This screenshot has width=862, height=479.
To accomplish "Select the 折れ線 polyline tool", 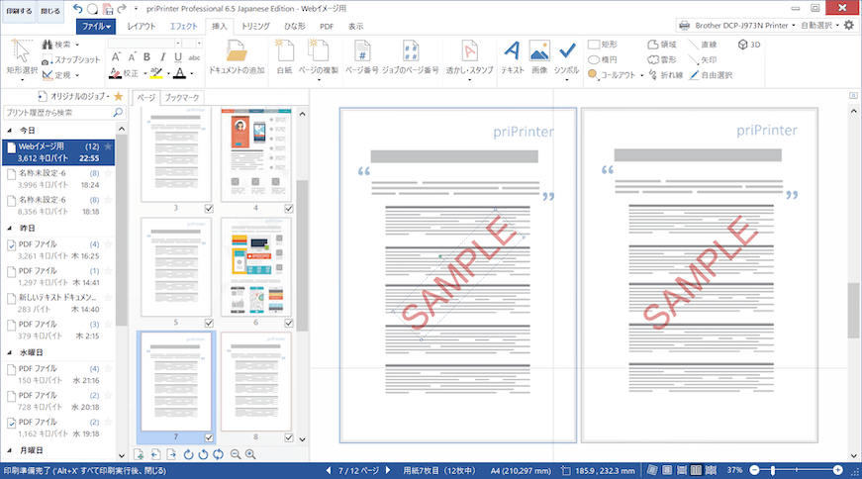I will [666, 75].
